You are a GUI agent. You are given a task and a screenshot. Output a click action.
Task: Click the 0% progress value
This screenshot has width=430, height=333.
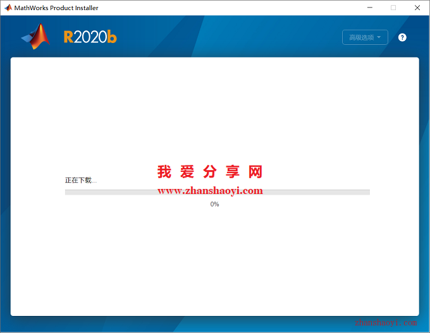point(214,204)
